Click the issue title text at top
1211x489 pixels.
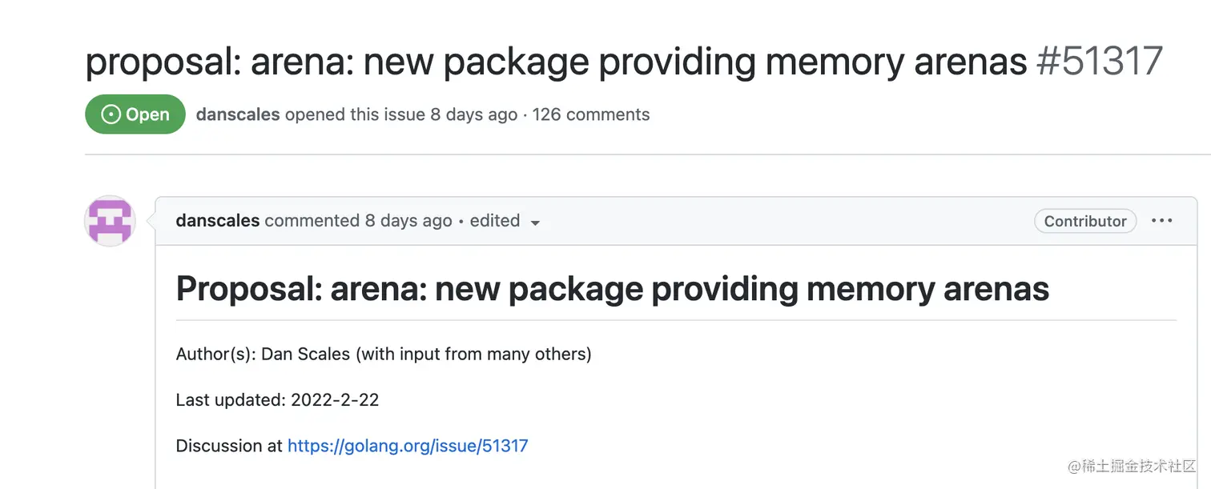coord(556,62)
